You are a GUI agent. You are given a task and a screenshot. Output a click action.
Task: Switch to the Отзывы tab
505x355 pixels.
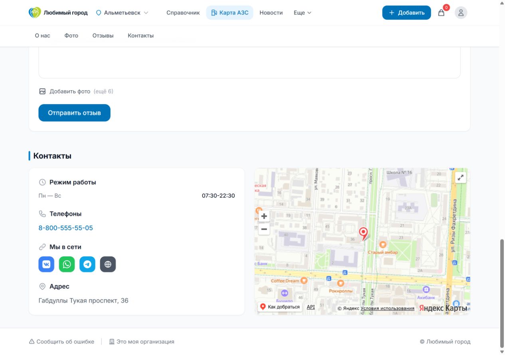coord(103,36)
